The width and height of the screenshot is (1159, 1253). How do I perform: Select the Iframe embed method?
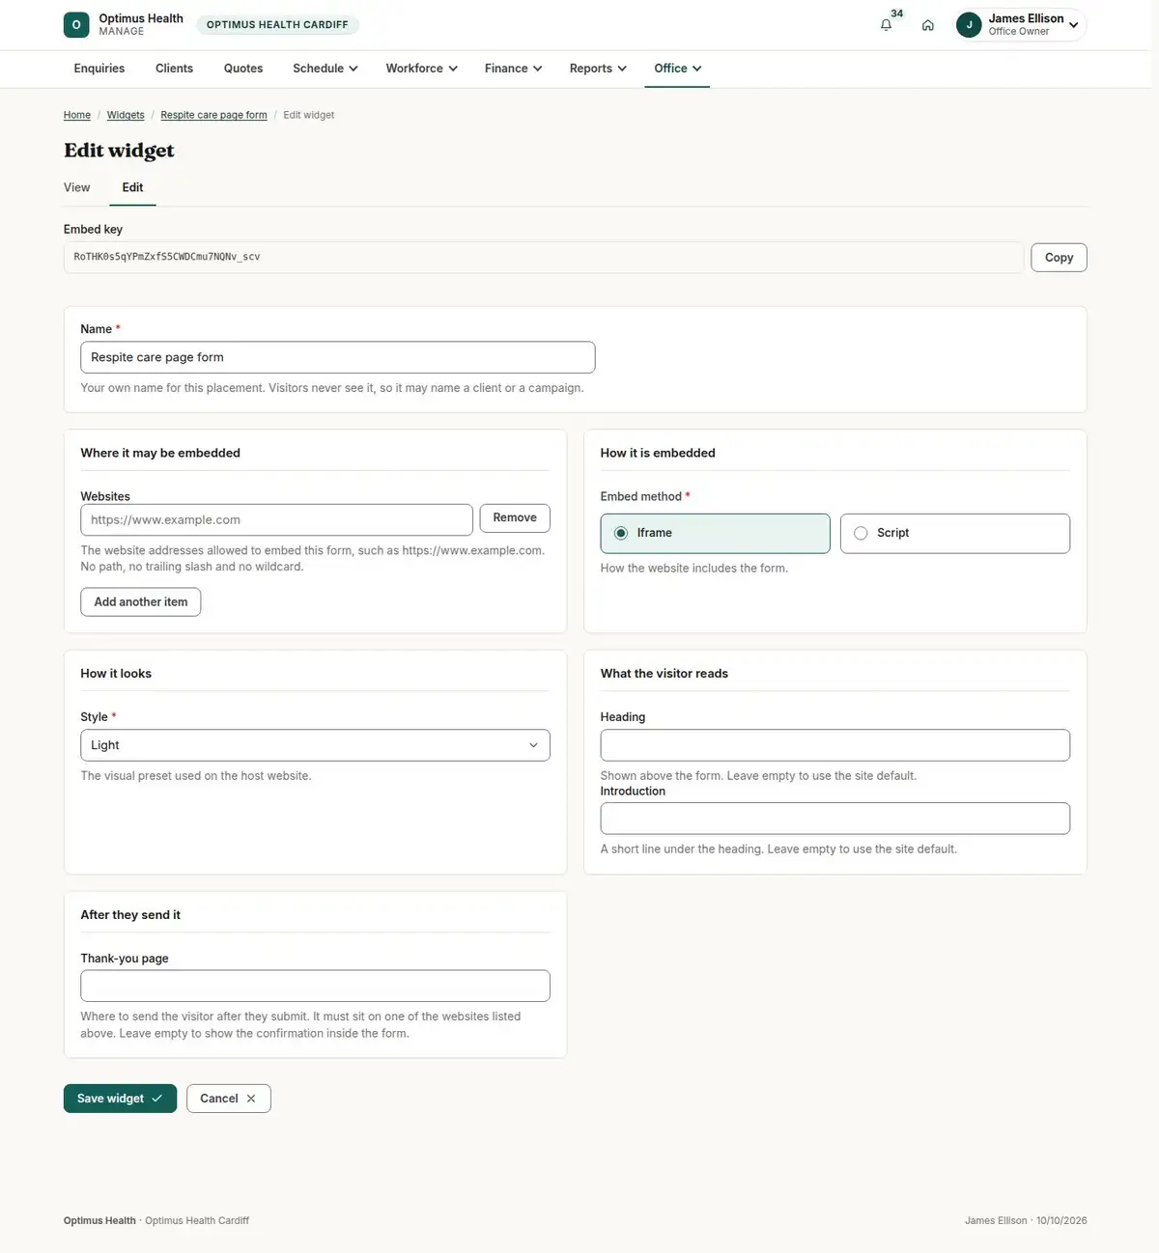pos(715,533)
